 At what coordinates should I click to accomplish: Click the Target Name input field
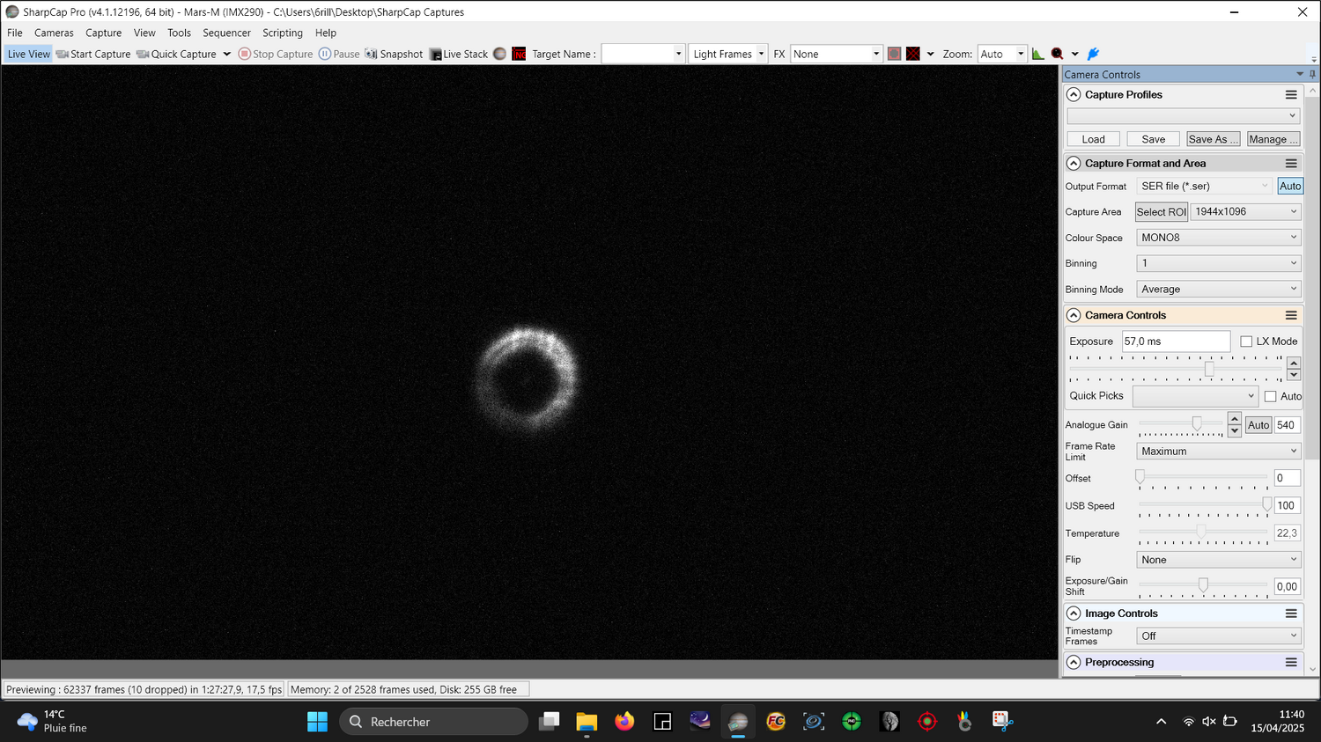638,54
